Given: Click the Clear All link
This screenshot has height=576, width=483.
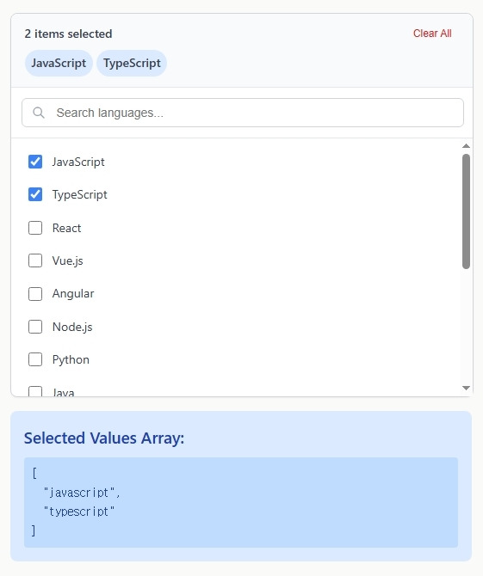Looking at the screenshot, I should pos(432,34).
